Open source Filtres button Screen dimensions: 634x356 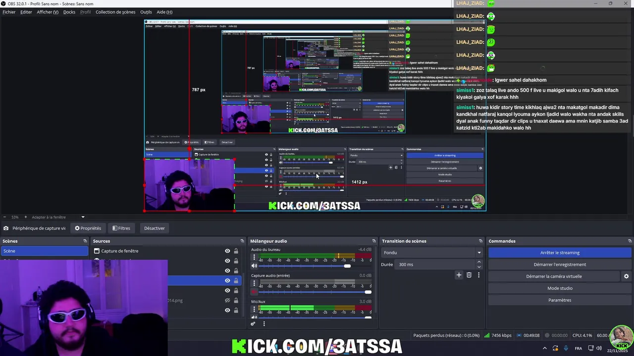tap(121, 228)
